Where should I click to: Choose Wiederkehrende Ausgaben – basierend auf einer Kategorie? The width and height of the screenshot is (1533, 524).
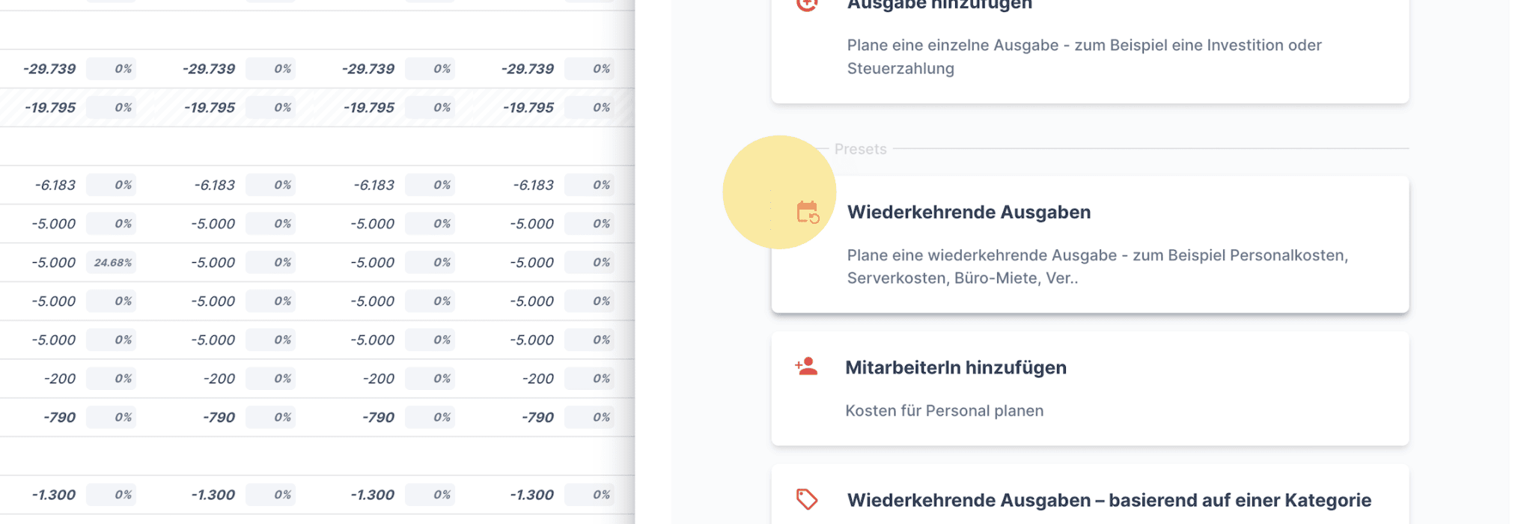(x=1109, y=500)
